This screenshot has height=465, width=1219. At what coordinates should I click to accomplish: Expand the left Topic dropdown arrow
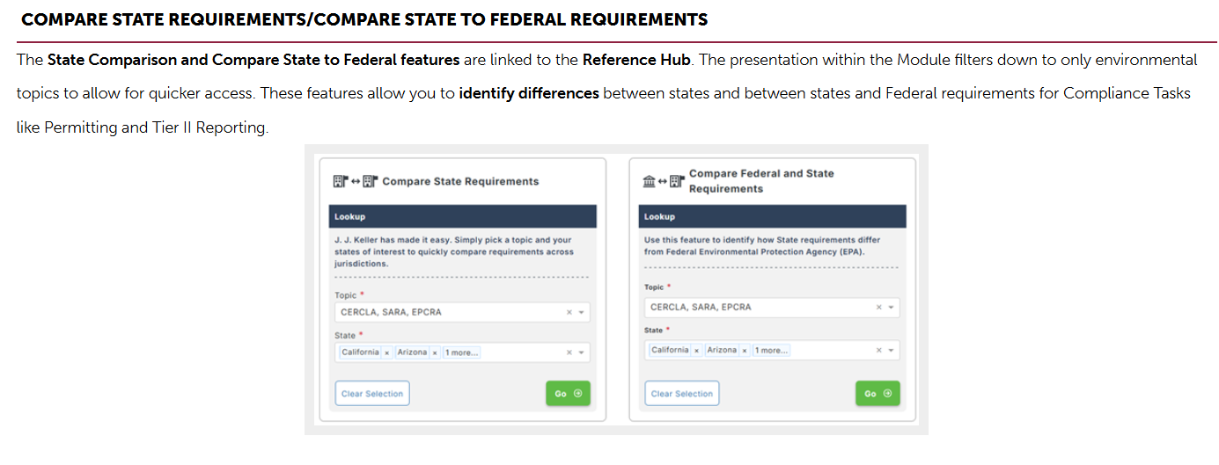click(581, 312)
